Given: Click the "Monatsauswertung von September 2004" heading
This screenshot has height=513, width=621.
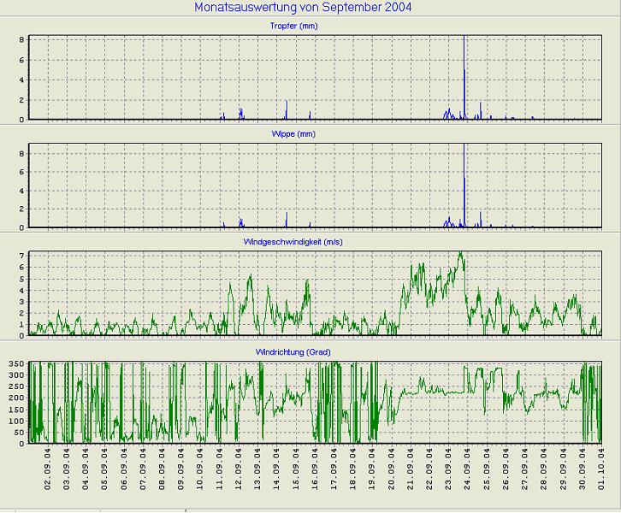Looking at the screenshot, I should pyautogui.click(x=303, y=8).
